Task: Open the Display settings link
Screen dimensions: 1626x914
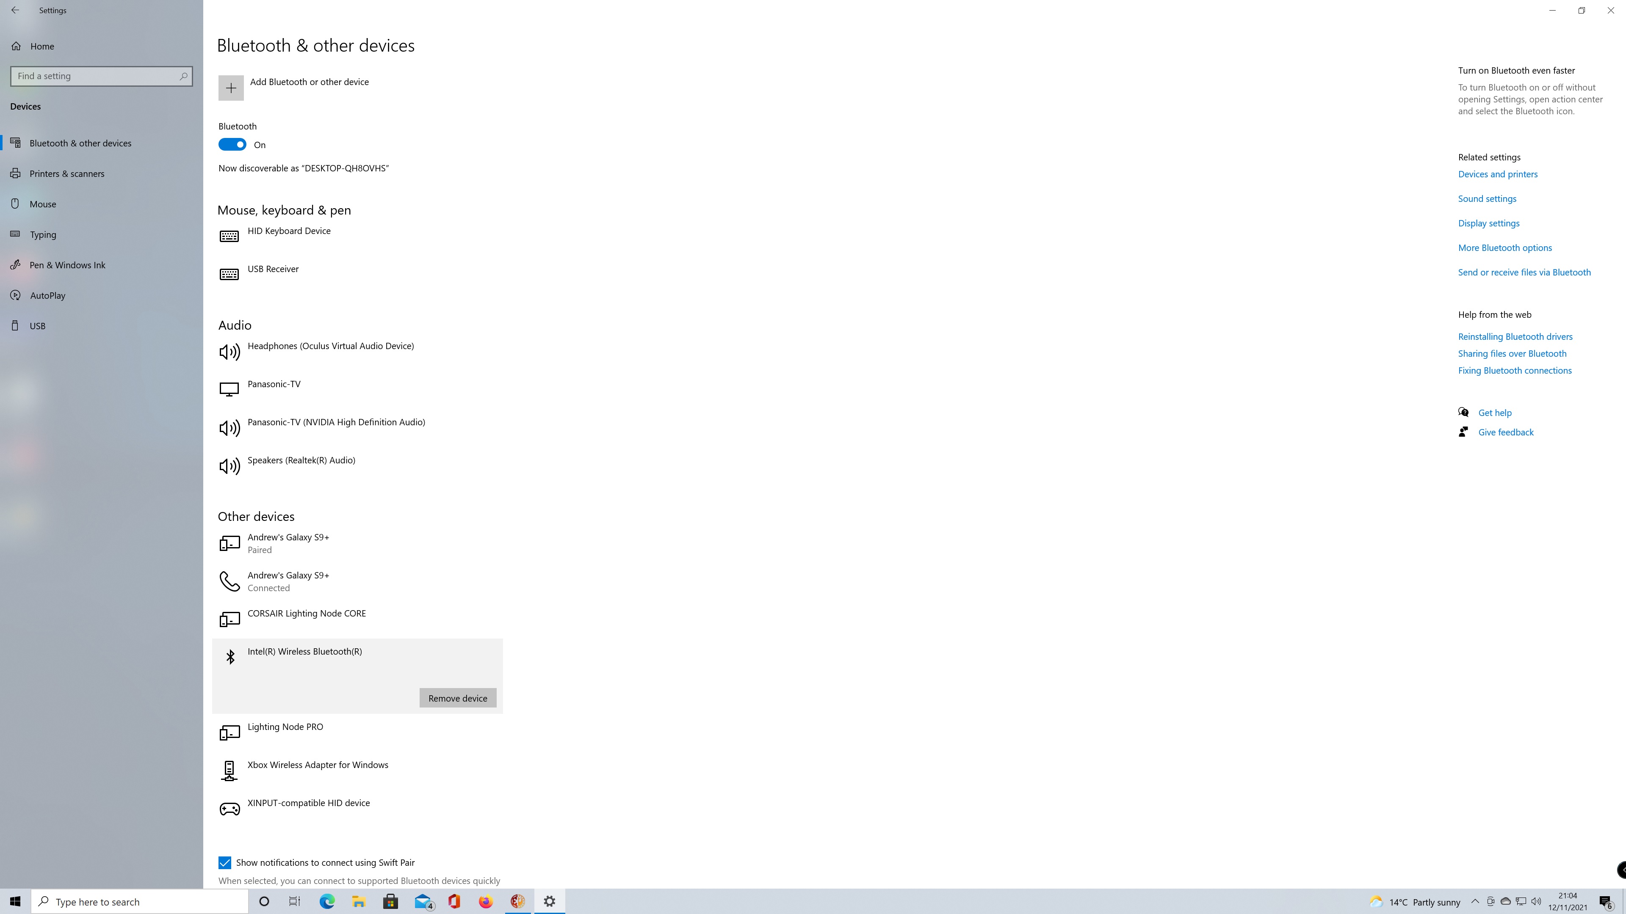Action: [x=1488, y=223]
